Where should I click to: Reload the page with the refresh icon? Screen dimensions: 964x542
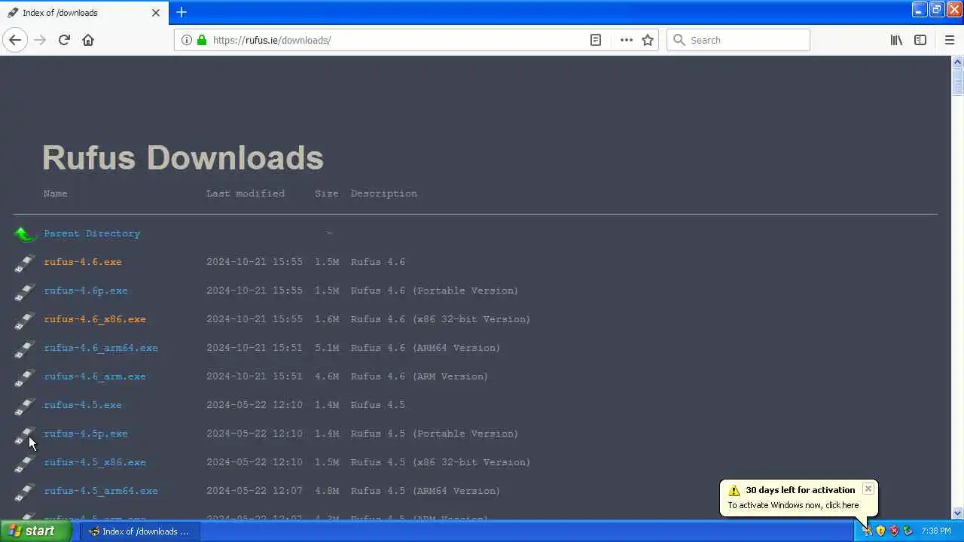pos(64,40)
